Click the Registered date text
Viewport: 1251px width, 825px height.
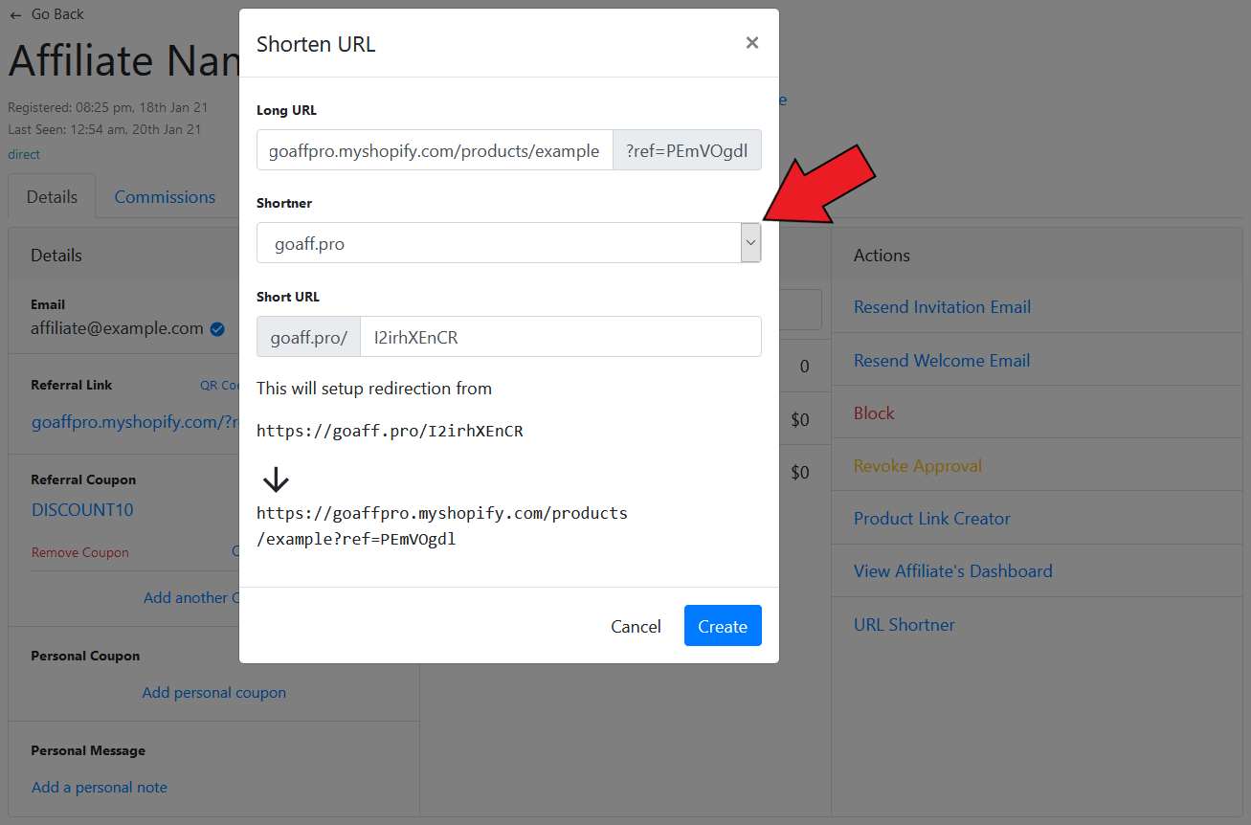click(x=108, y=107)
